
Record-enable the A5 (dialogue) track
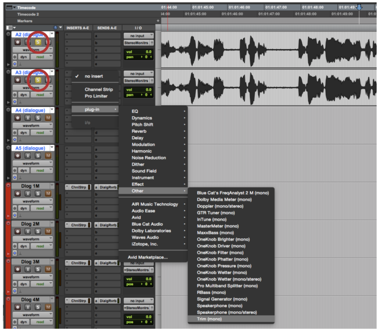(x=17, y=156)
